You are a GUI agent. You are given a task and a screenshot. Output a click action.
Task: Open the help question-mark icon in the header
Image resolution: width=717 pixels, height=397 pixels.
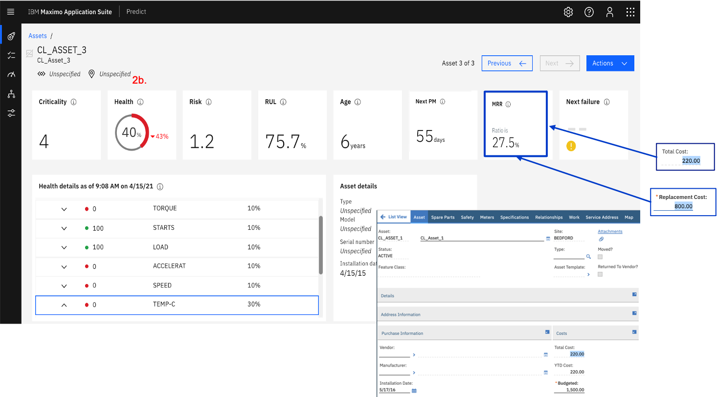(589, 12)
